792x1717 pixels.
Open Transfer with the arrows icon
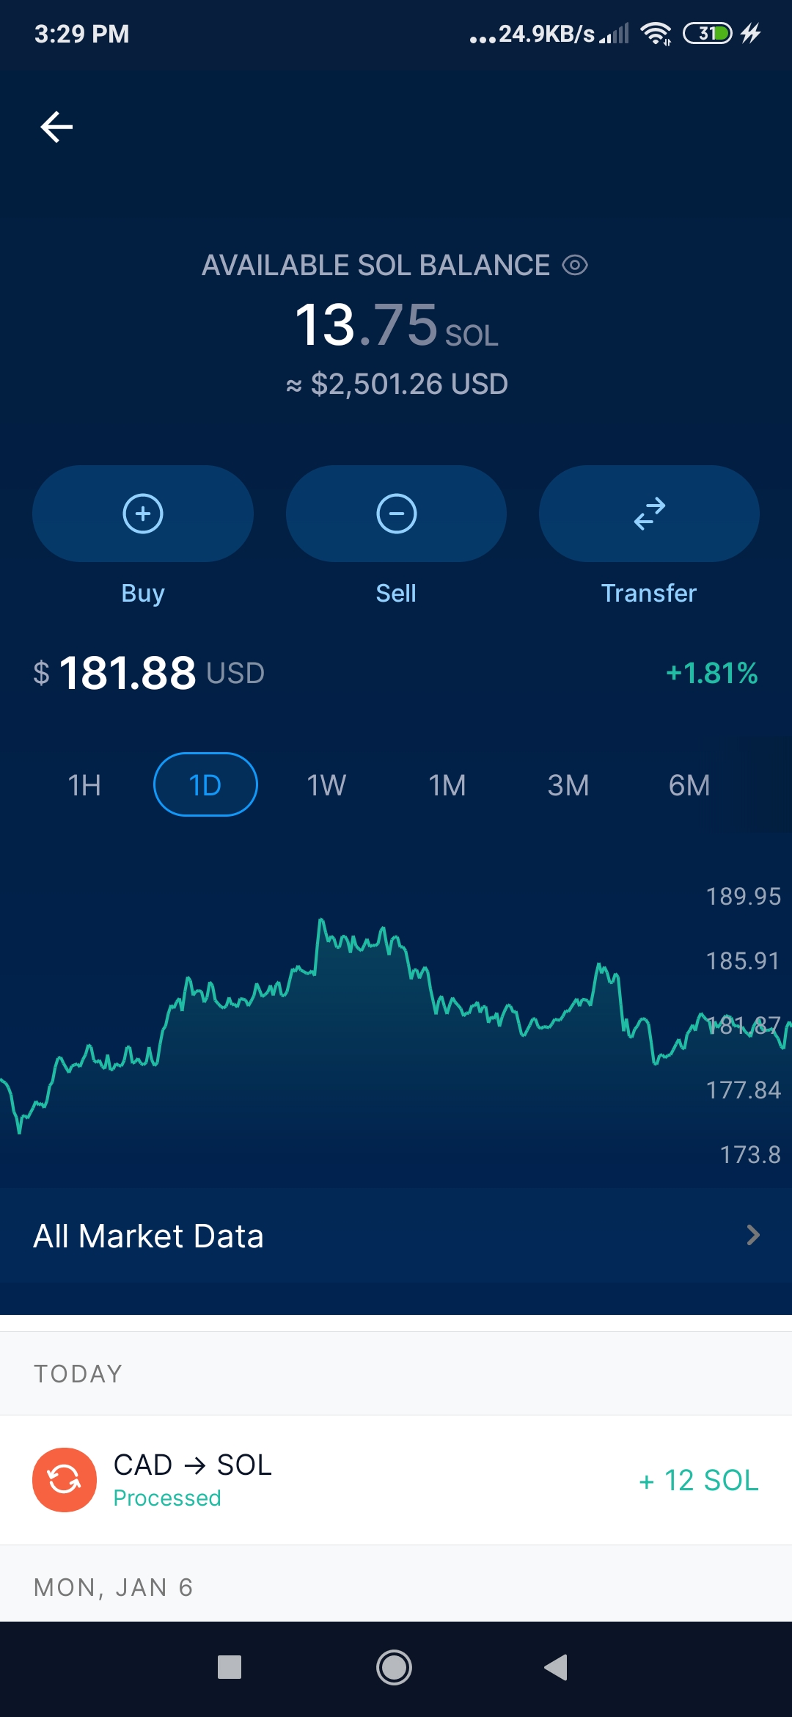tap(649, 514)
